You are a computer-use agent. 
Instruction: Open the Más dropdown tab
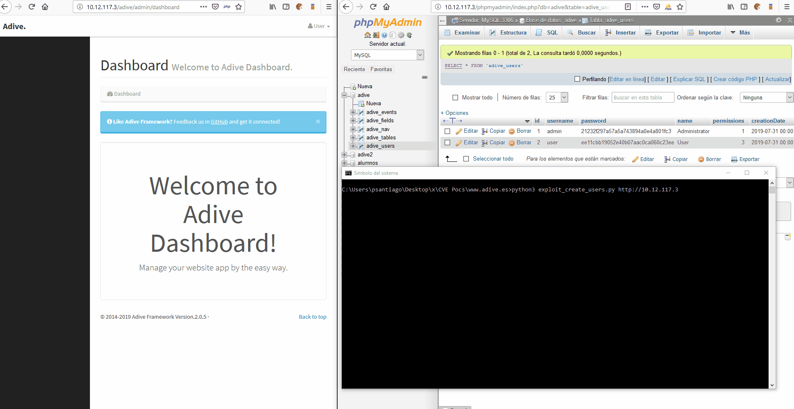(x=740, y=32)
